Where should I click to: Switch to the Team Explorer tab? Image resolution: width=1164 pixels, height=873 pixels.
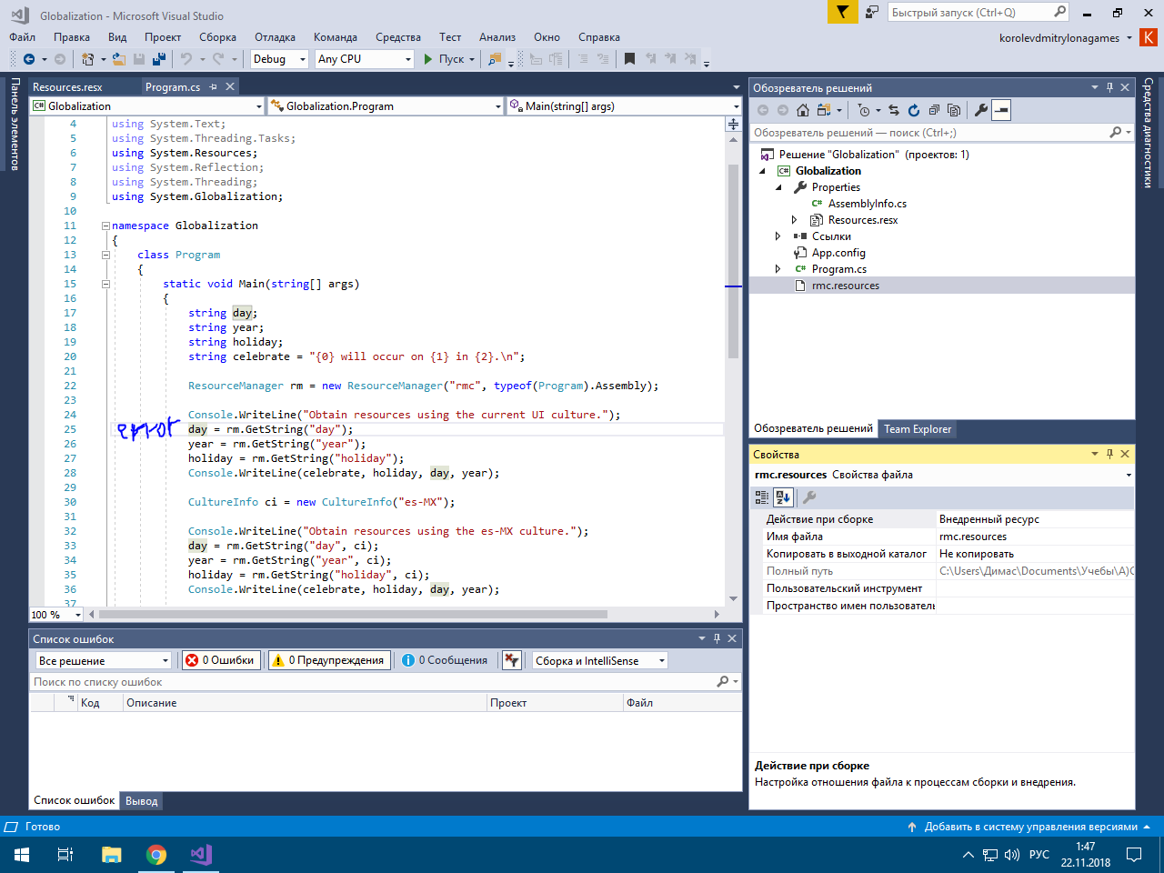coord(918,429)
